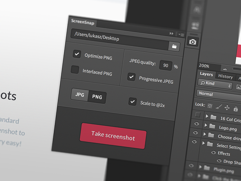Screen dimensions: 241x181
Task: Collapse ScreenSnap panel with double-arrow icon
Action: (171, 33)
